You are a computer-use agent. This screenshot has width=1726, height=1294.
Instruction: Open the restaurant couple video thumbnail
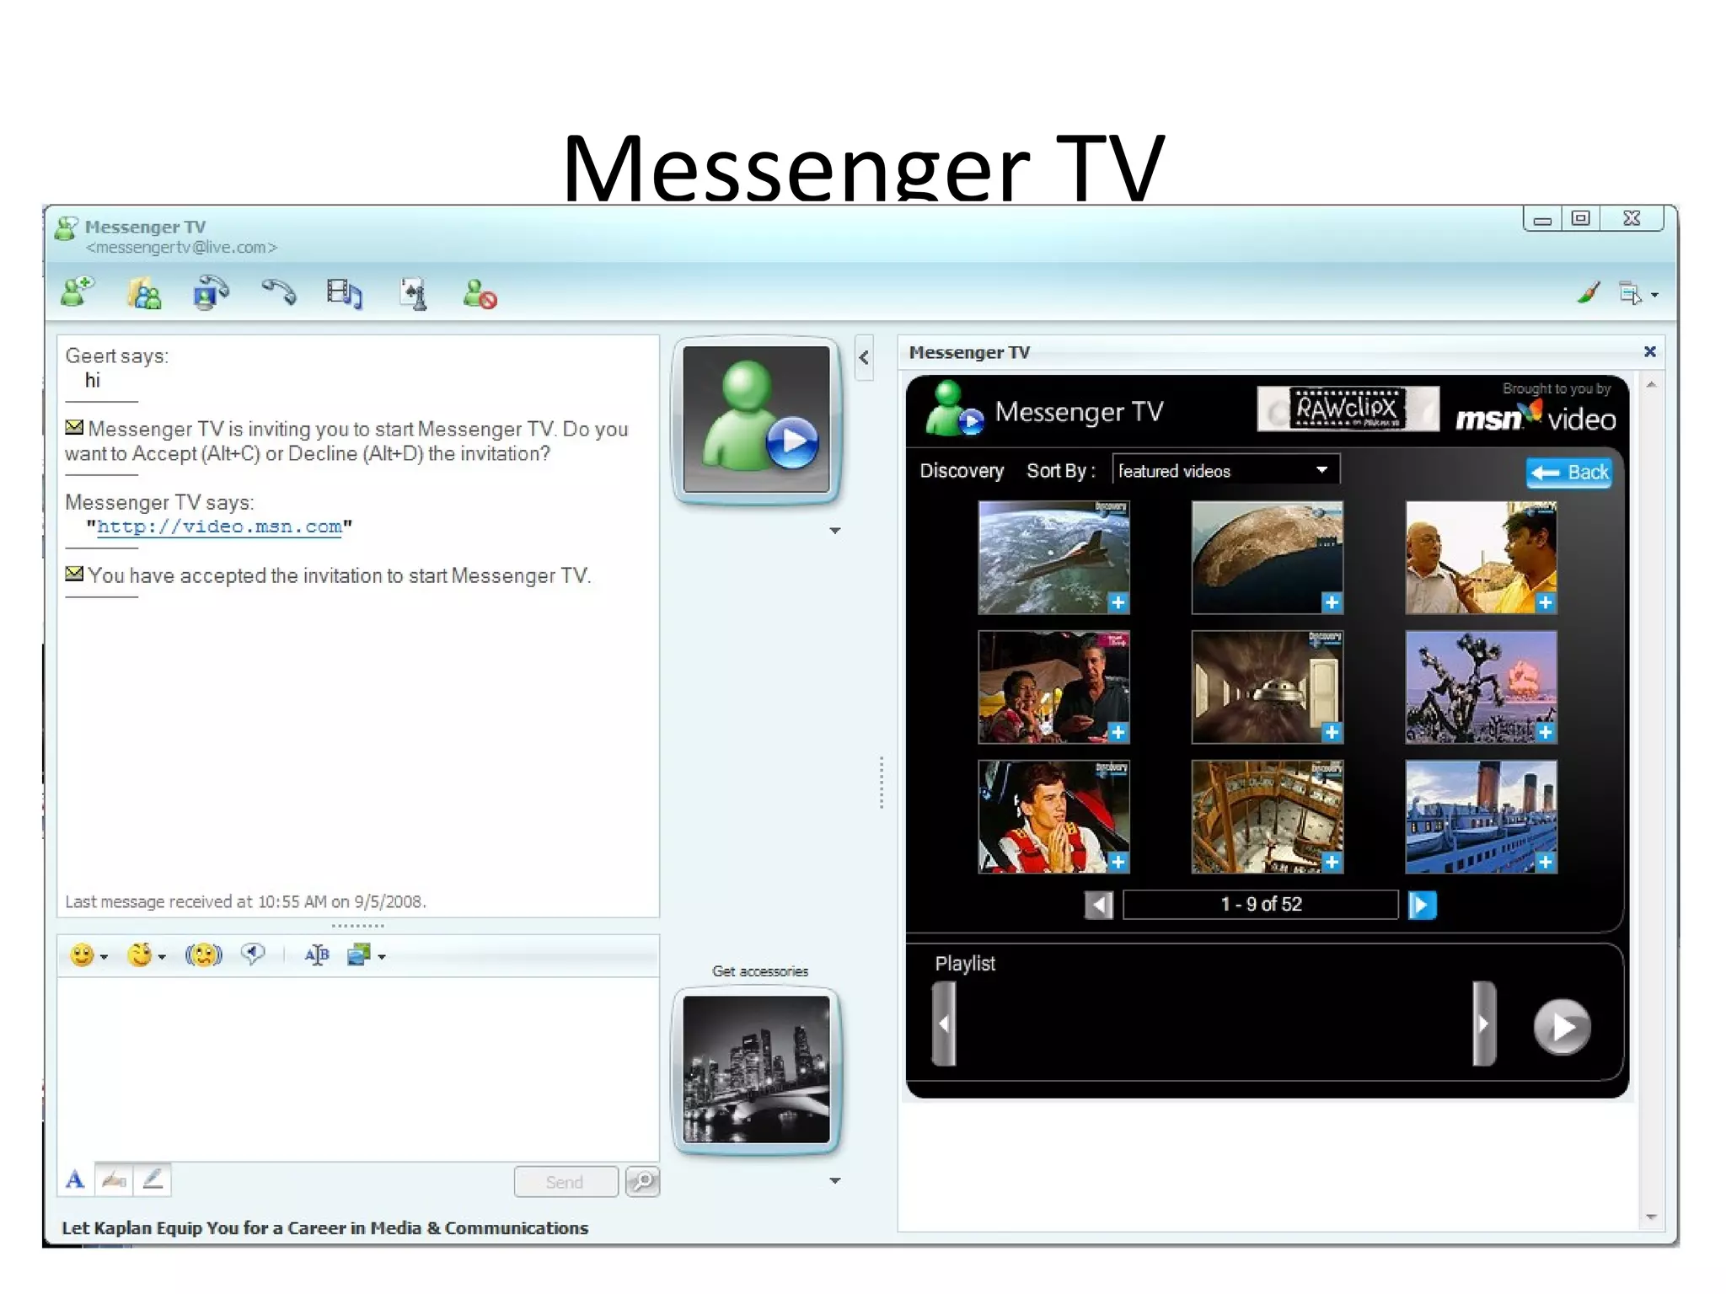pos(1053,687)
